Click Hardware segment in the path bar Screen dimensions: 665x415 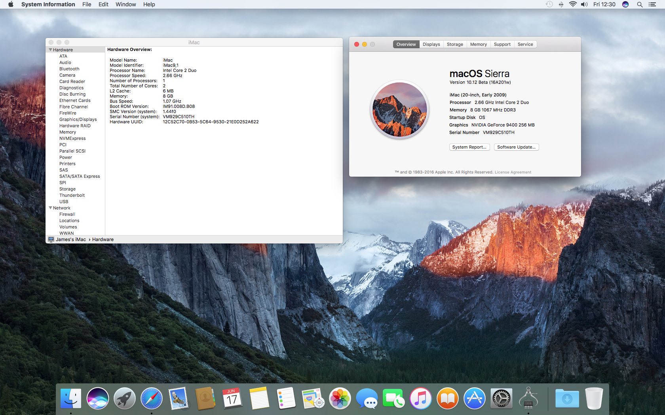tap(103, 240)
